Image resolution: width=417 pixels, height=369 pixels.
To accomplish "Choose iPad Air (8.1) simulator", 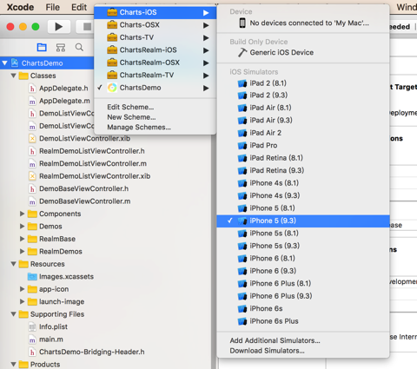I will 303,108.
